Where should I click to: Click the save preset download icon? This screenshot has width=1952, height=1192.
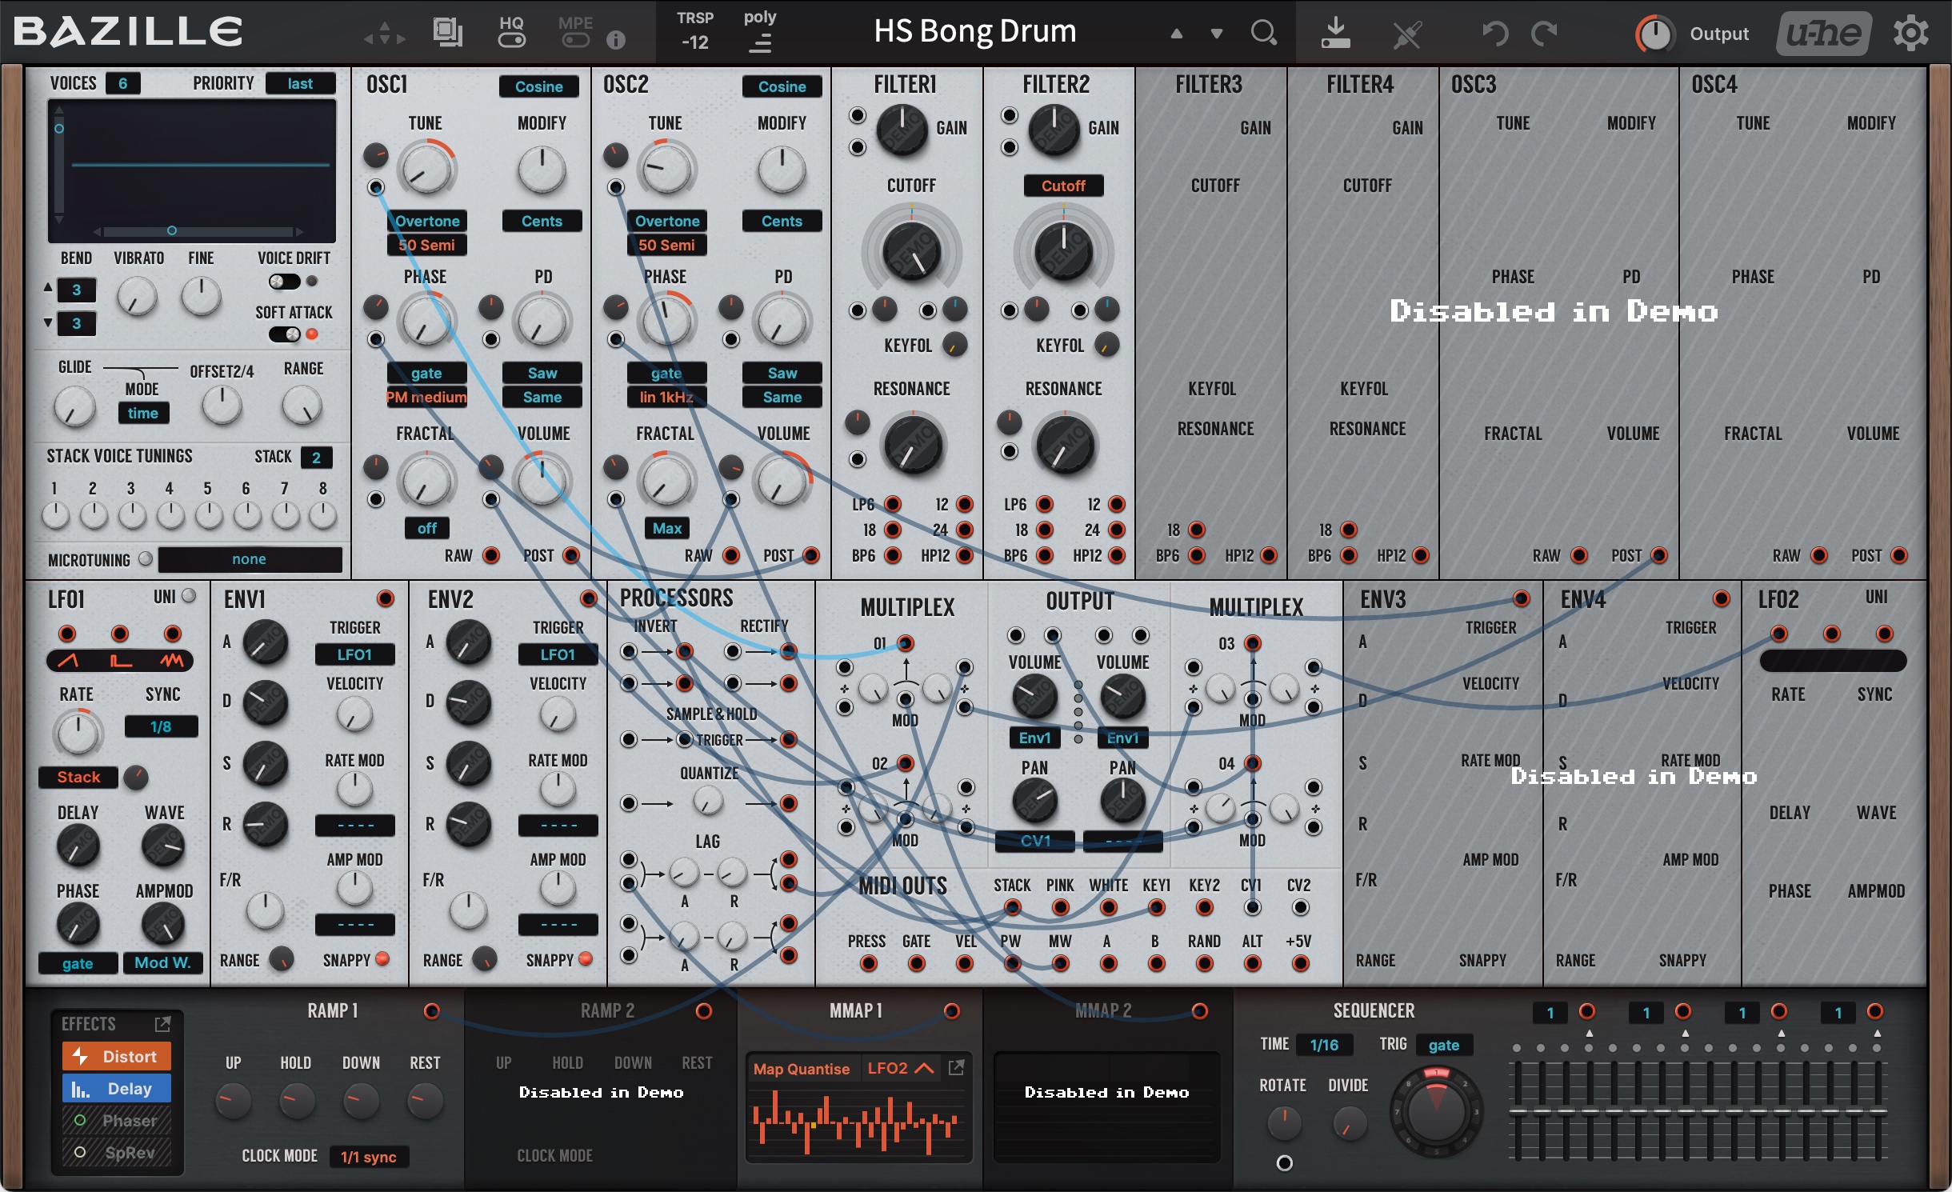tap(1335, 33)
